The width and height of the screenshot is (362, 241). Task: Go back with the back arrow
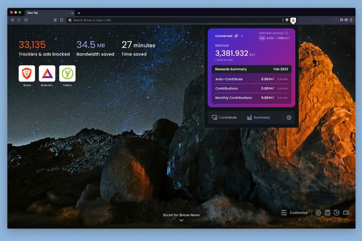(12, 20)
